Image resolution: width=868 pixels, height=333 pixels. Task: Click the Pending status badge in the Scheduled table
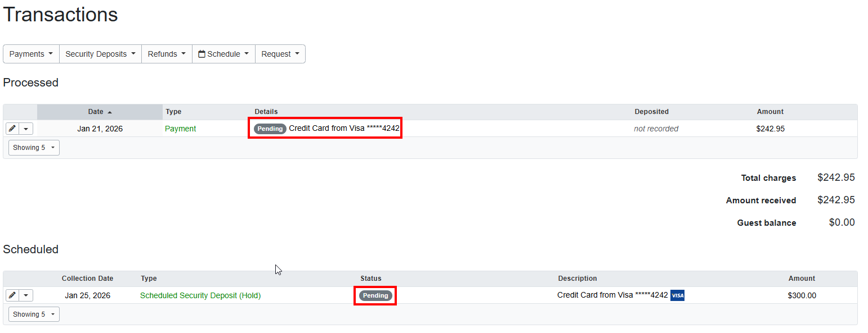[x=375, y=295]
